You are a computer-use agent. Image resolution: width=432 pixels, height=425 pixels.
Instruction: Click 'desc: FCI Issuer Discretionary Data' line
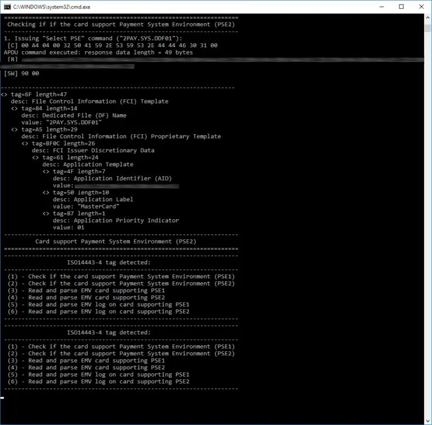(x=93, y=151)
